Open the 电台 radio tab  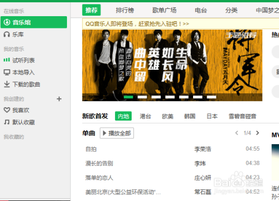tap(201, 10)
